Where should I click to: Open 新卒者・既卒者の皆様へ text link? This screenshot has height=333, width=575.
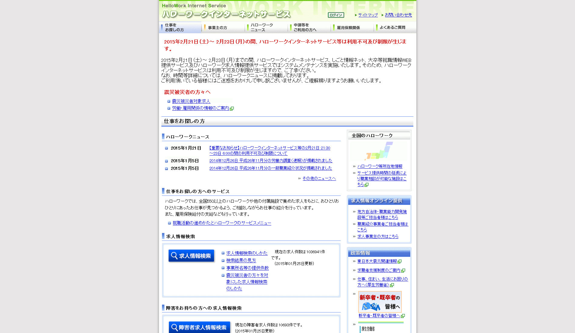click(x=379, y=316)
